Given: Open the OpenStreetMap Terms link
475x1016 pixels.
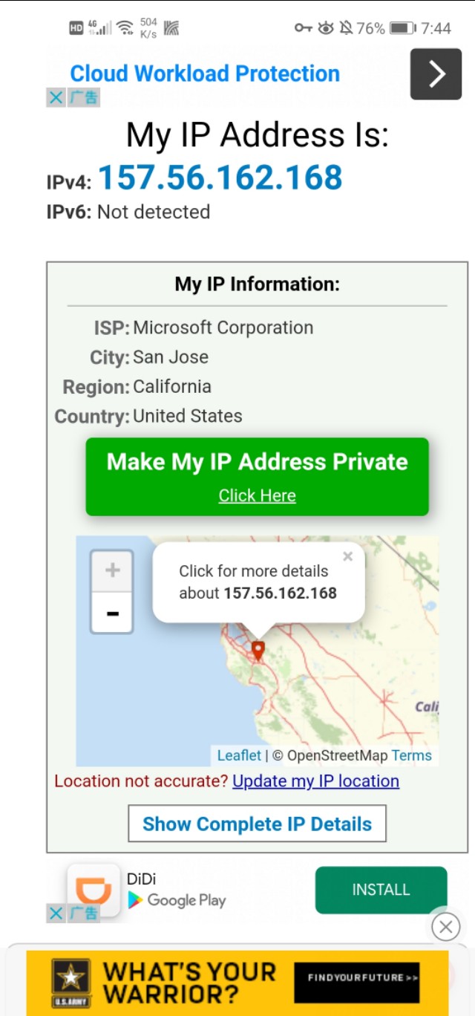Looking at the screenshot, I should click(x=411, y=755).
